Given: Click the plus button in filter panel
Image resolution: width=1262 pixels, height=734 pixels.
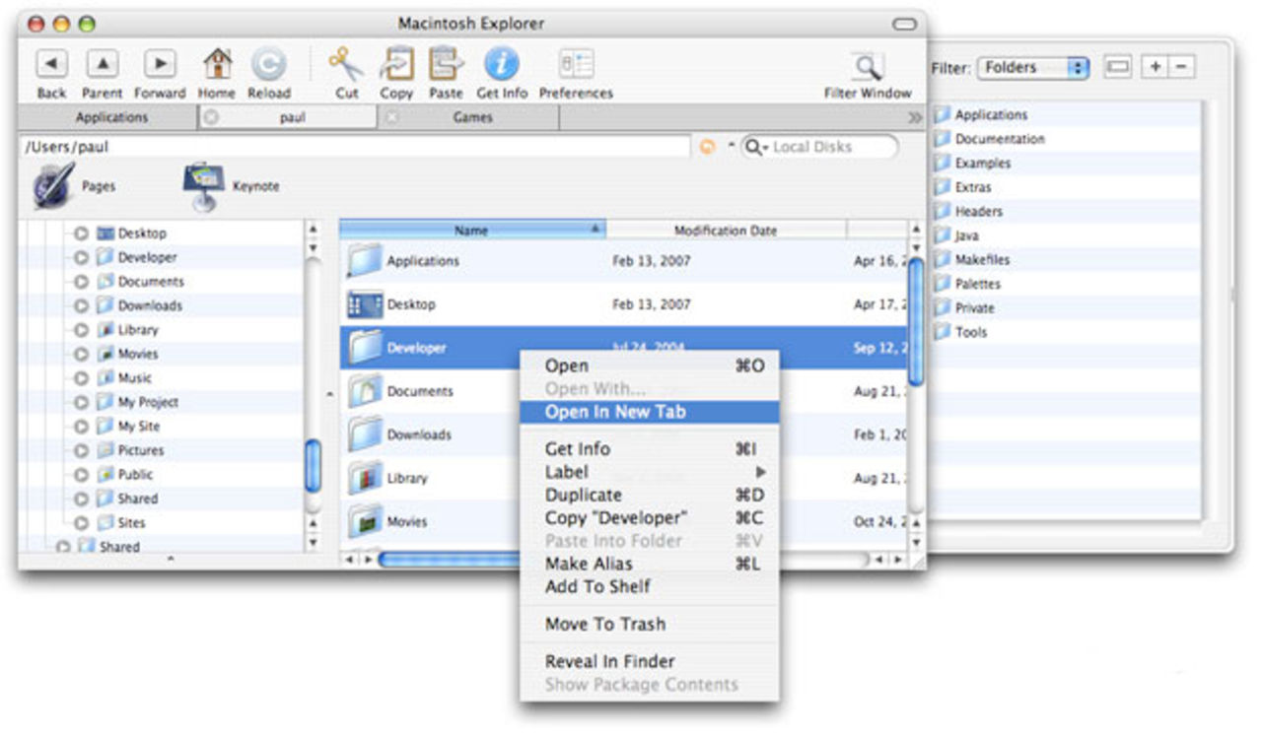Looking at the screenshot, I should pyautogui.click(x=1154, y=67).
